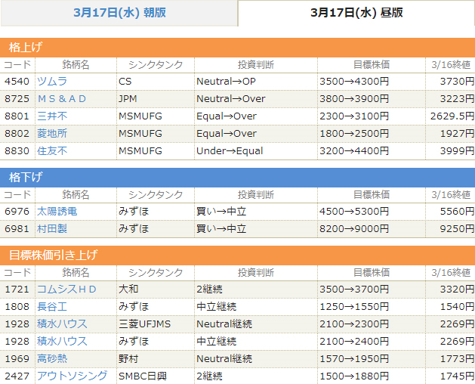475x384 pixels.
Task: Click code 4540 cell
Action: [17, 82]
